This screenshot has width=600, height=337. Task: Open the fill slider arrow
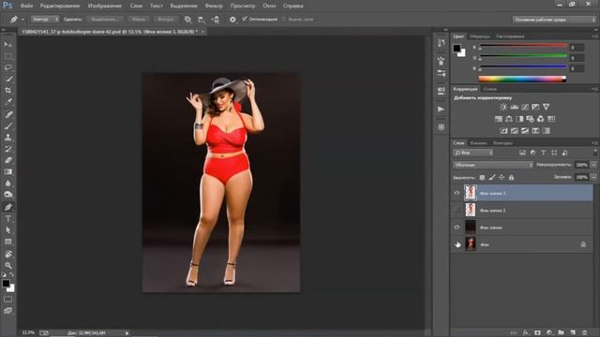593,177
